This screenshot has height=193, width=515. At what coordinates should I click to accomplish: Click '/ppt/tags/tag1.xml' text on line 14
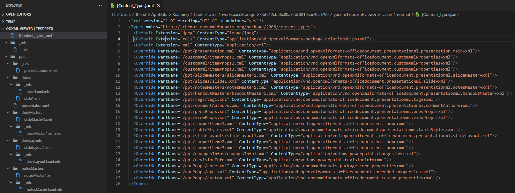205,100
